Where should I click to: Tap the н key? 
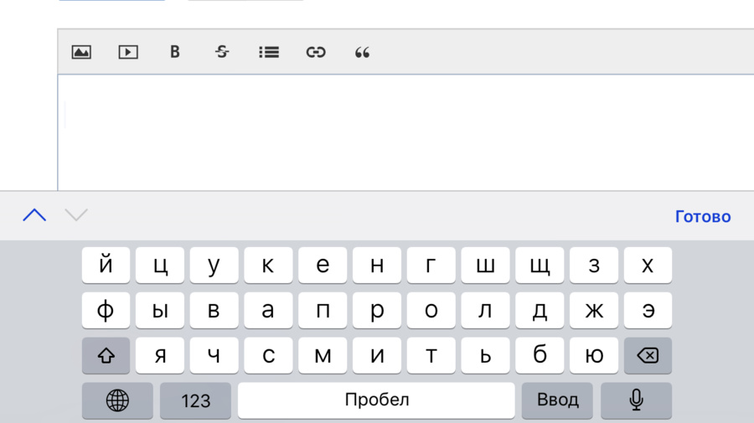click(x=377, y=266)
